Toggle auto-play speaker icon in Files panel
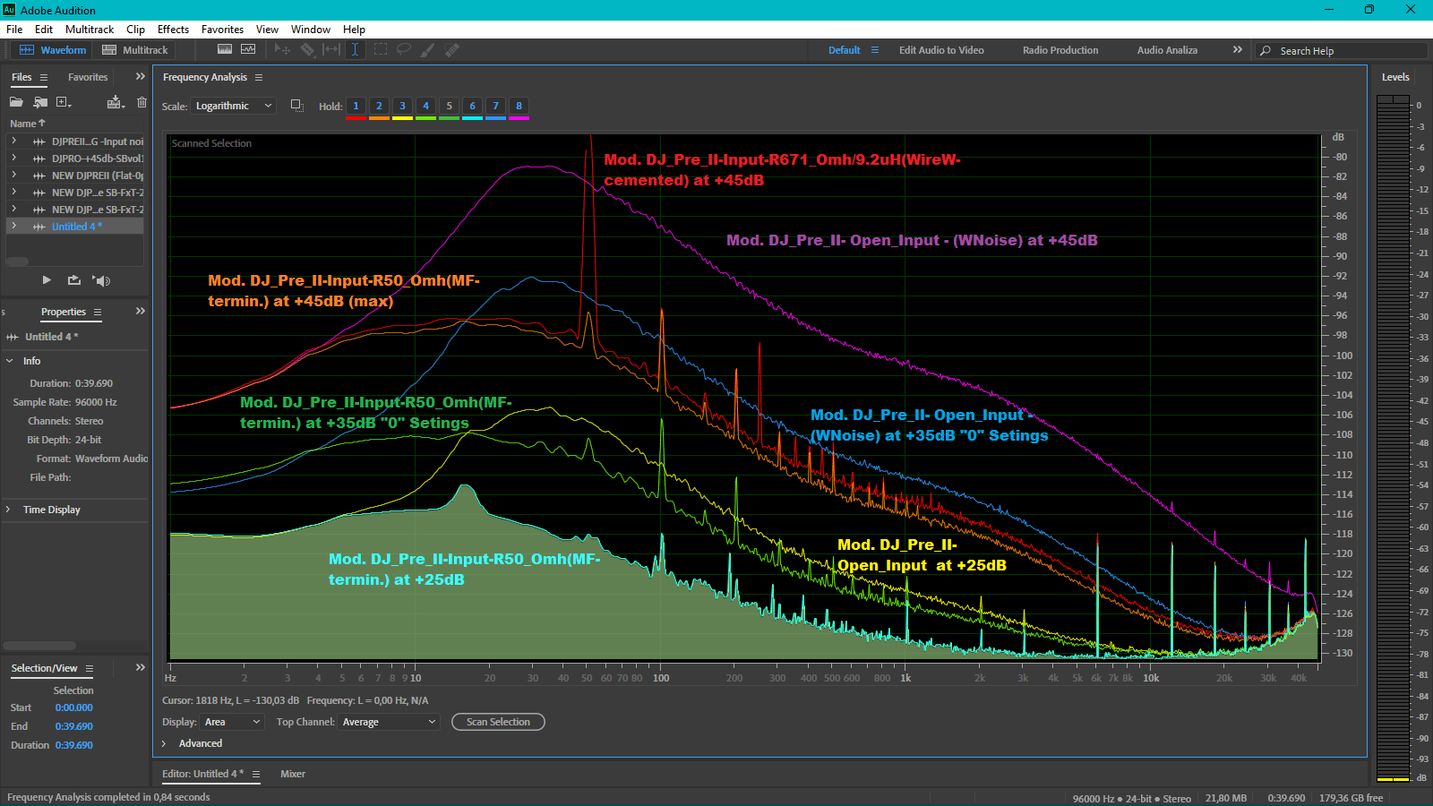Screen dimensions: 1433x806 click(101, 280)
